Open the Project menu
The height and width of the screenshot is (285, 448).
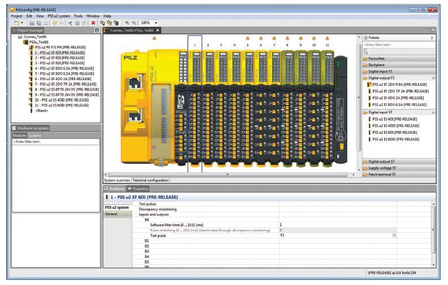(x=16, y=16)
